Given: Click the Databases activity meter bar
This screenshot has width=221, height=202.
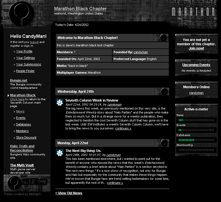Looking at the screenshot, I should pyautogui.click(x=196, y=140).
